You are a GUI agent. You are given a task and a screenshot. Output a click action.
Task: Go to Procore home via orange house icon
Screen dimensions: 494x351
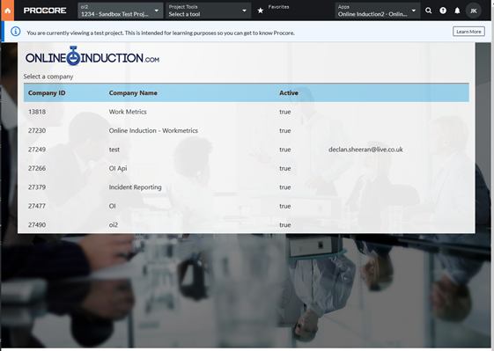coord(8,11)
